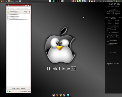Open the www launcher in the top panel
Screen dimensions: 122x97
(17, 1)
